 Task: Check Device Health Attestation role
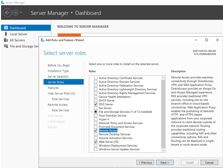(x=96, y=97)
